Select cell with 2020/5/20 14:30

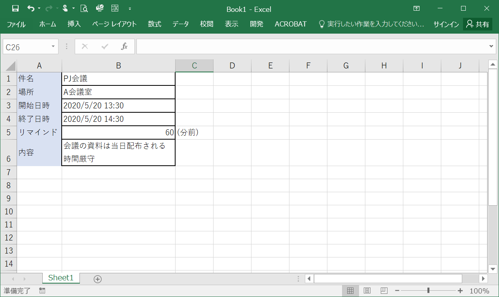[119, 119]
